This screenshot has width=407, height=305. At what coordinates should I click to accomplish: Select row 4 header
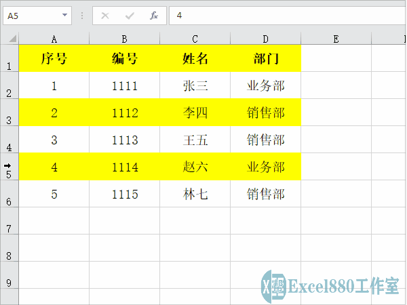click(x=9, y=140)
